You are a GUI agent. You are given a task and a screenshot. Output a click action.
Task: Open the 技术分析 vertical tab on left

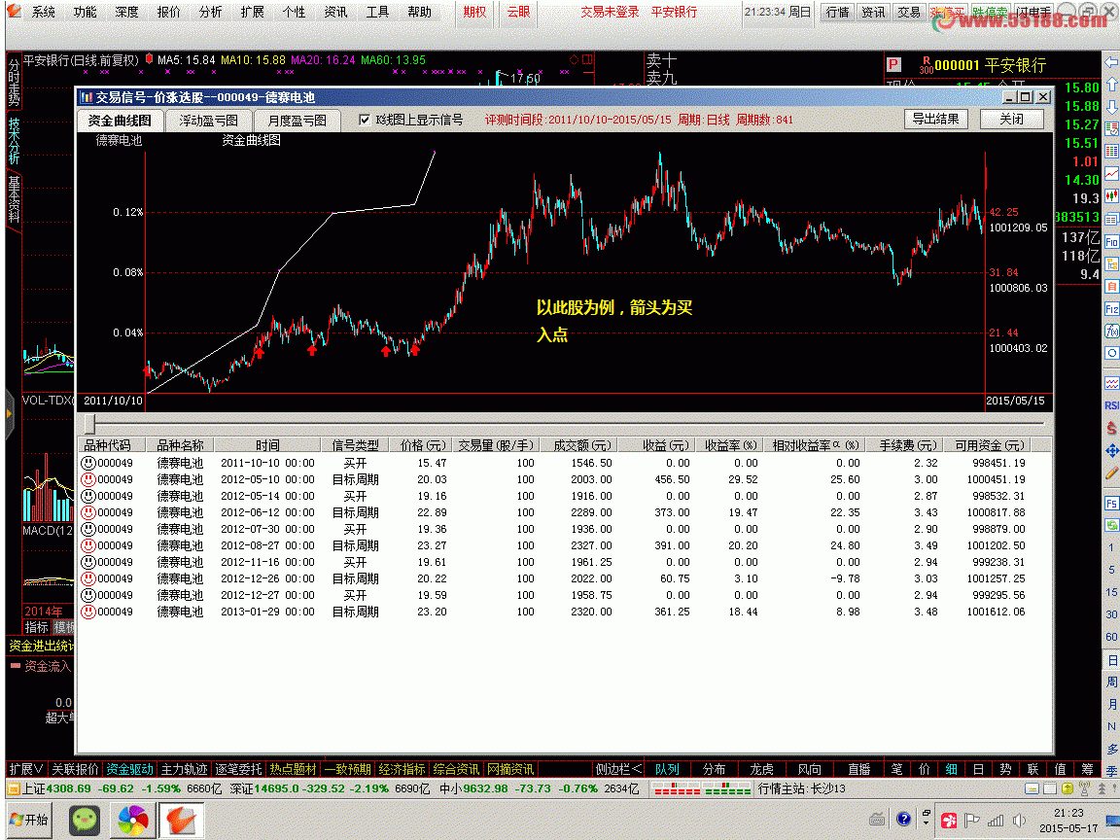(x=14, y=139)
